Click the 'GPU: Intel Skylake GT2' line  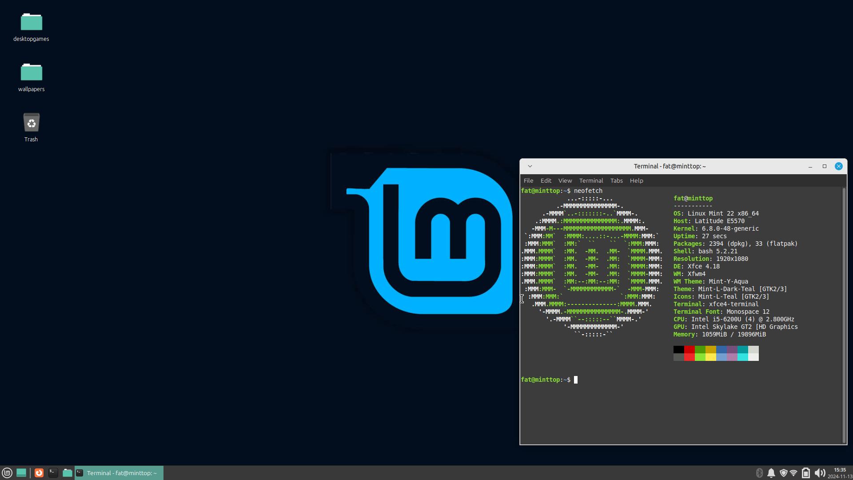coord(736,327)
